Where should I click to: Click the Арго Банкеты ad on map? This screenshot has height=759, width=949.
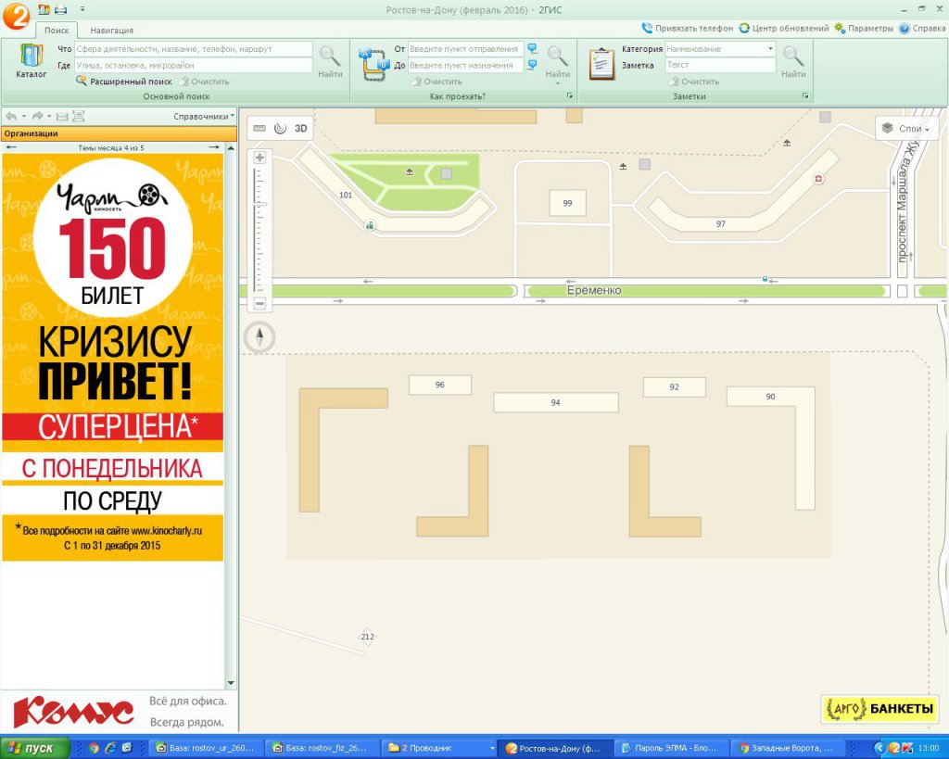click(x=880, y=708)
